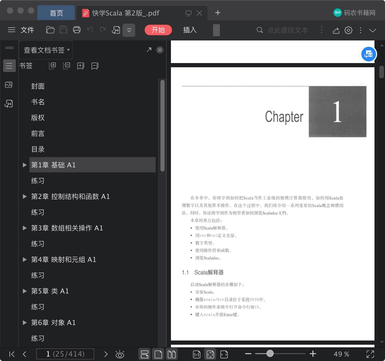Viewport: 385px width, 361px height.
Task: Open the 目录 bookmark
Action: coord(38,149)
